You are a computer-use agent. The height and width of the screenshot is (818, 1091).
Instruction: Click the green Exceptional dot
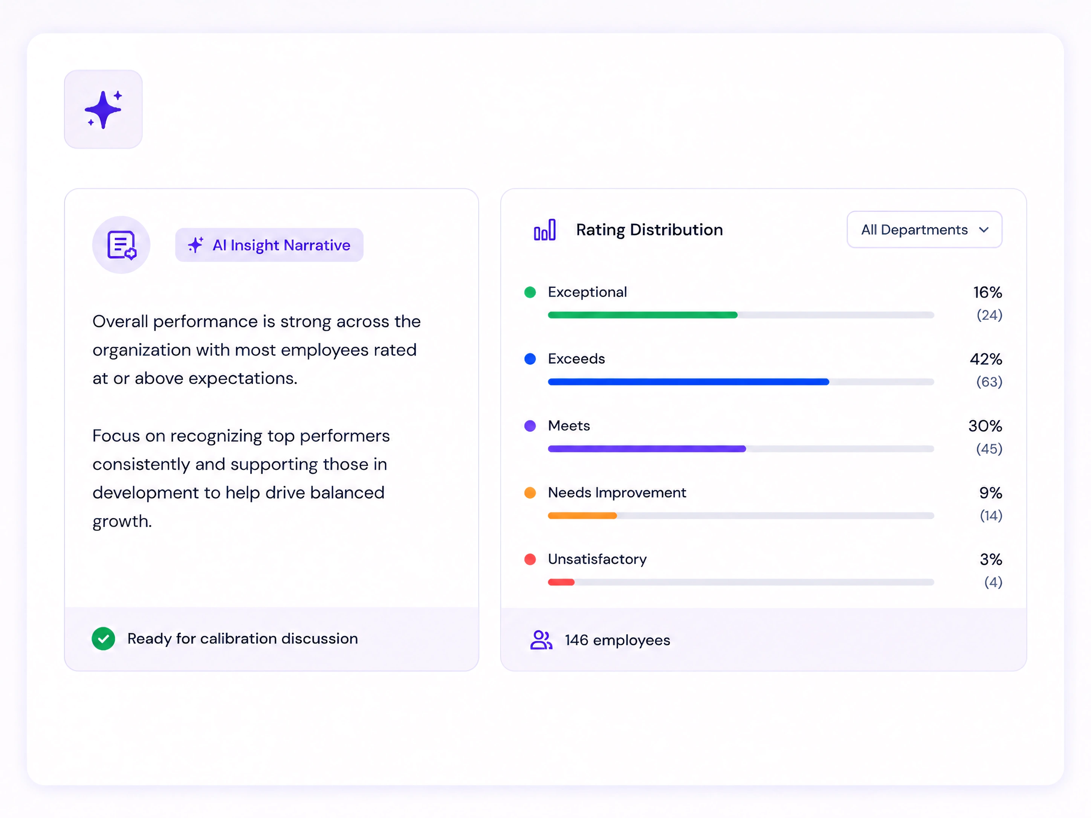point(530,292)
